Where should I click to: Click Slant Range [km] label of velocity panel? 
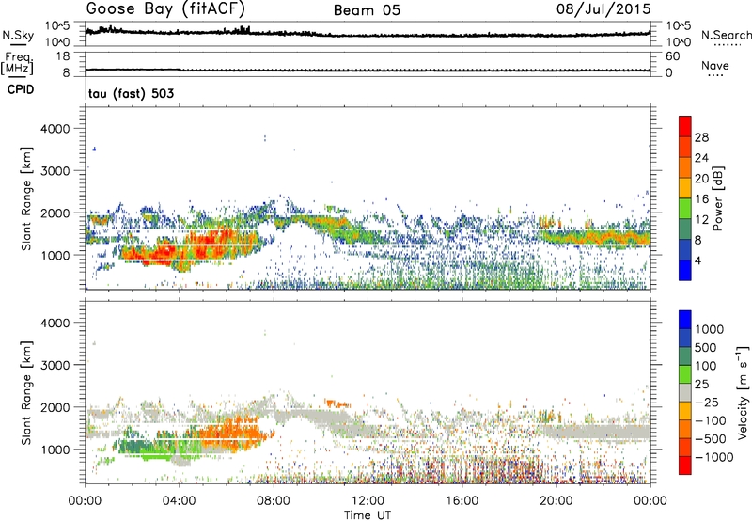[27, 392]
